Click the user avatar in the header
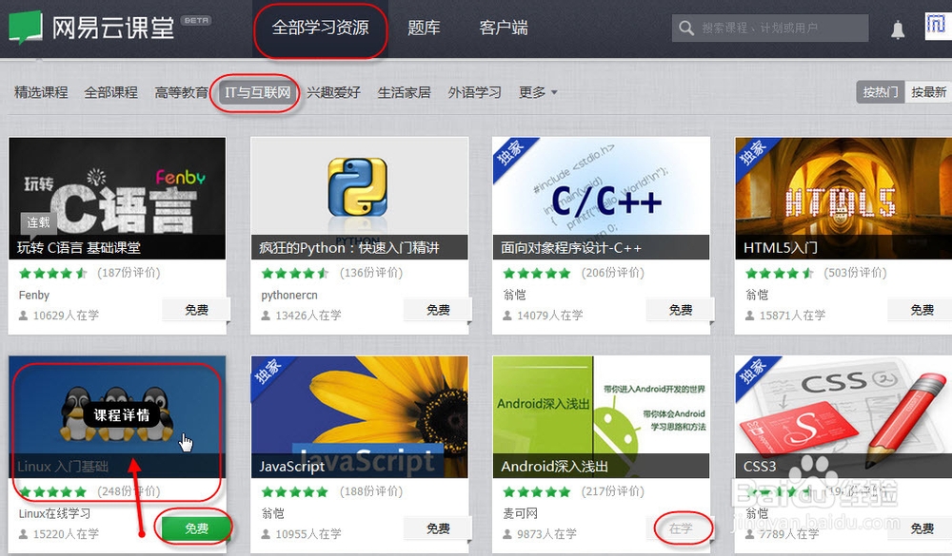 938,26
